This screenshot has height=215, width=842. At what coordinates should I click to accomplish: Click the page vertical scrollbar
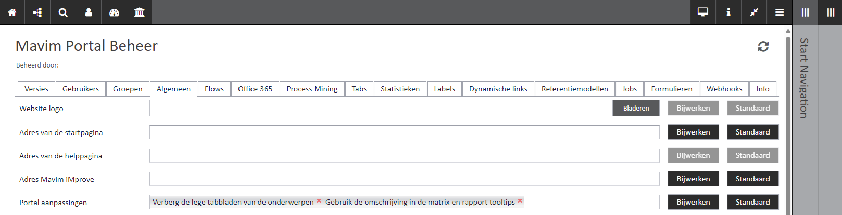(x=788, y=125)
